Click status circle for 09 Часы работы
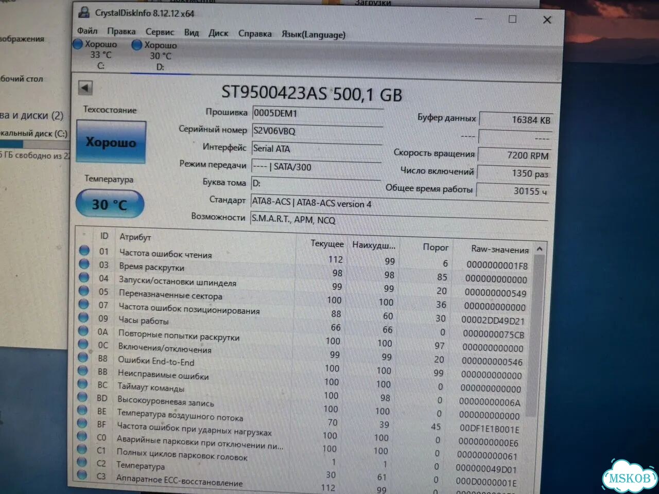 tap(83, 317)
